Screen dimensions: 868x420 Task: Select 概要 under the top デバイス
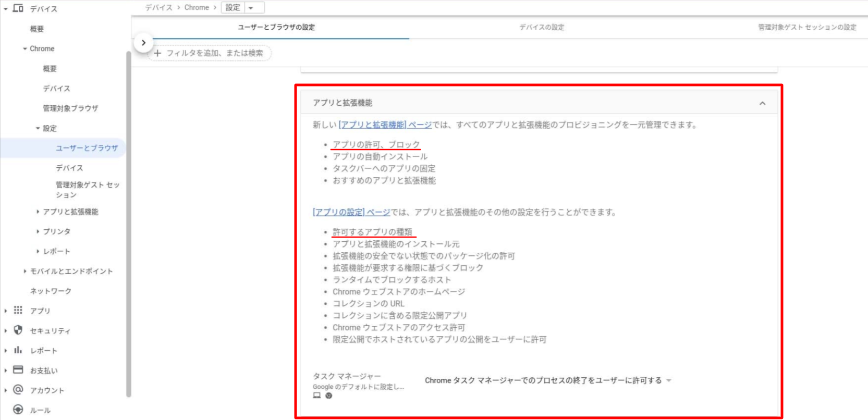tap(36, 29)
